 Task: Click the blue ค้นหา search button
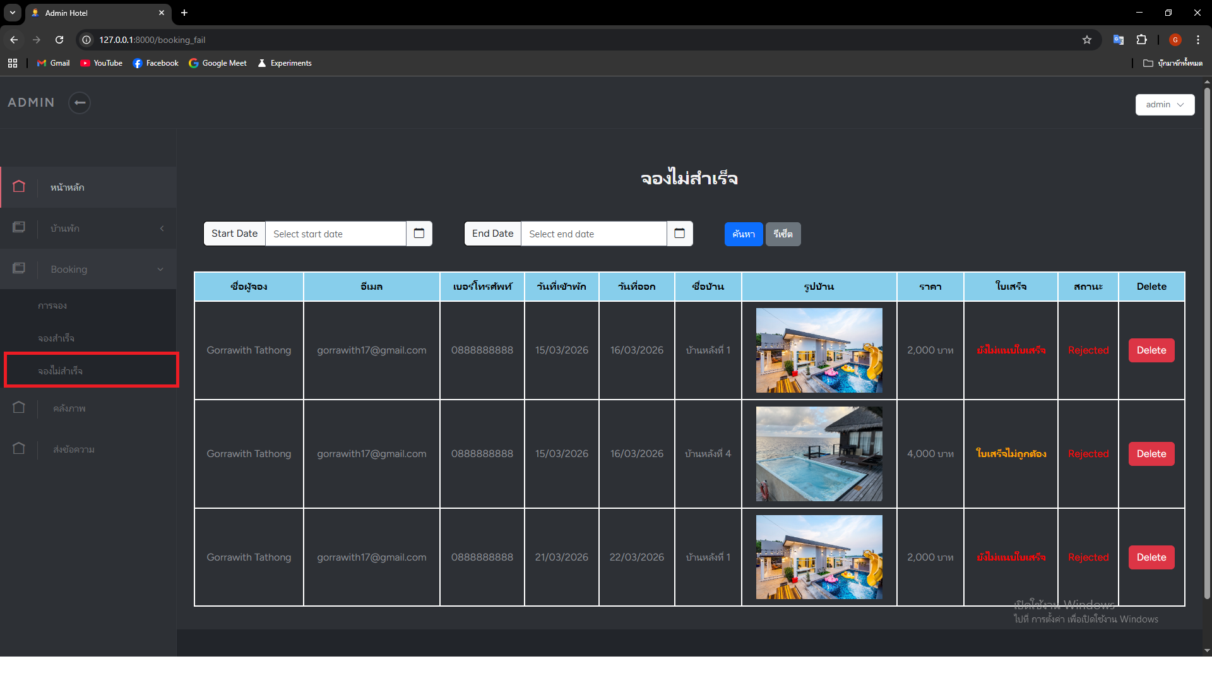click(x=744, y=234)
